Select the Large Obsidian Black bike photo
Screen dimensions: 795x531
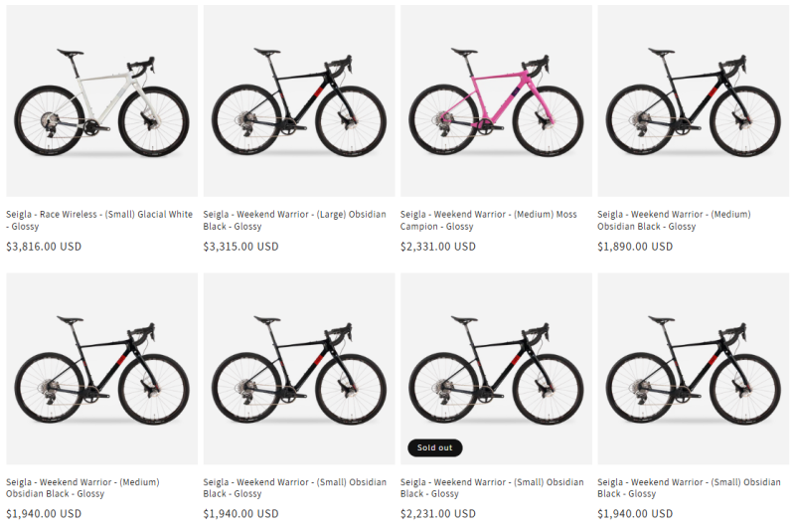(x=298, y=100)
